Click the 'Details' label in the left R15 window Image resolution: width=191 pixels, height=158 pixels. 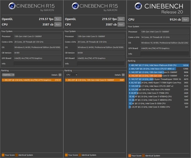54,75
